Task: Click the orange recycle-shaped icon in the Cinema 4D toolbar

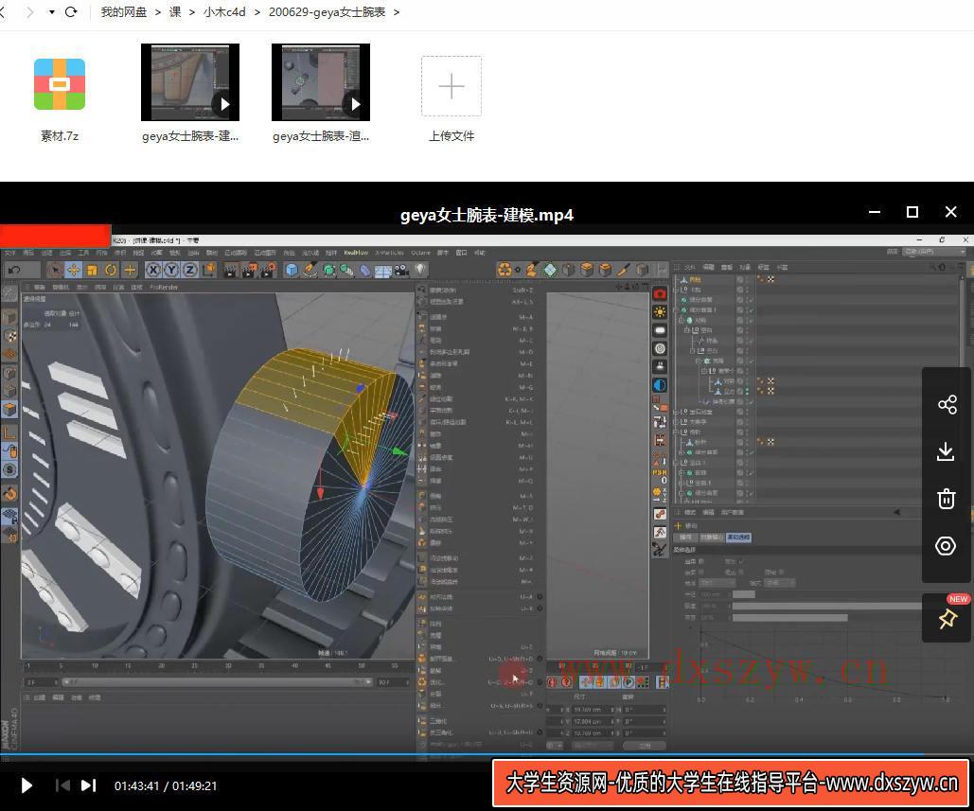Action: (x=505, y=270)
